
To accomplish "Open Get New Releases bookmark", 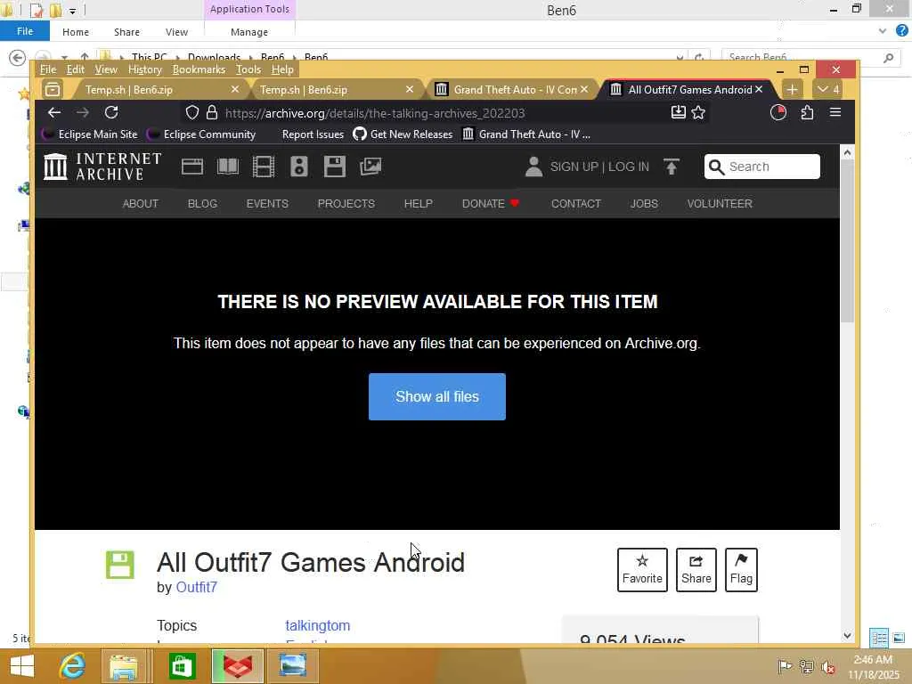I will 403,134.
